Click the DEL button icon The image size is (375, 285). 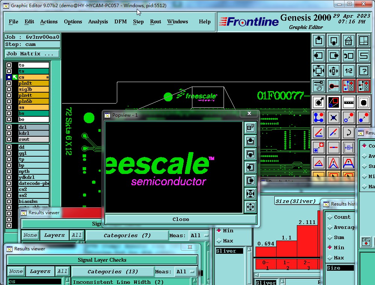coord(366,241)
